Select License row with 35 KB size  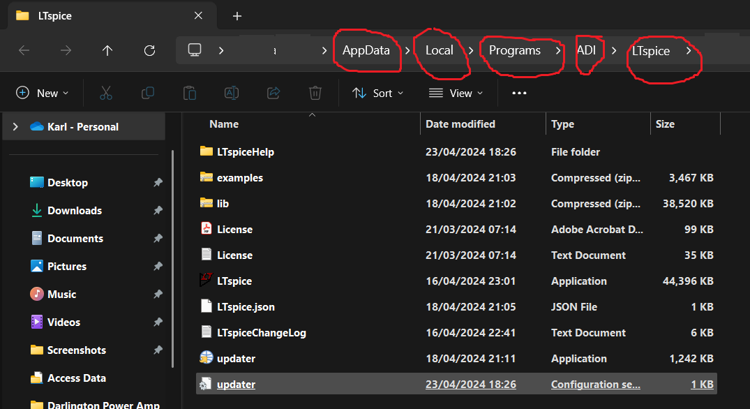click(x=456, y=255)
